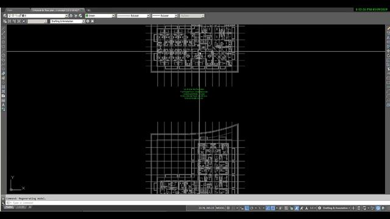The image size is (390, 219).
Task: Click the star icon right of the workspace gear
Action: 93,21
